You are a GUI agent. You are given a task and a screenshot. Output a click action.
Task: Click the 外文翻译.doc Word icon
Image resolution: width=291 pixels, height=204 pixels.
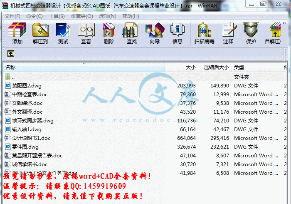(7, 112)
